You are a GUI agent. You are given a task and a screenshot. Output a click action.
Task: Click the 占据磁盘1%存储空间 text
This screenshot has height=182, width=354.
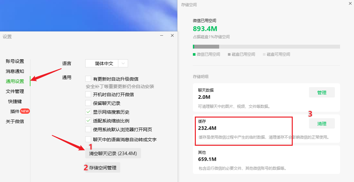click(211, 37)
